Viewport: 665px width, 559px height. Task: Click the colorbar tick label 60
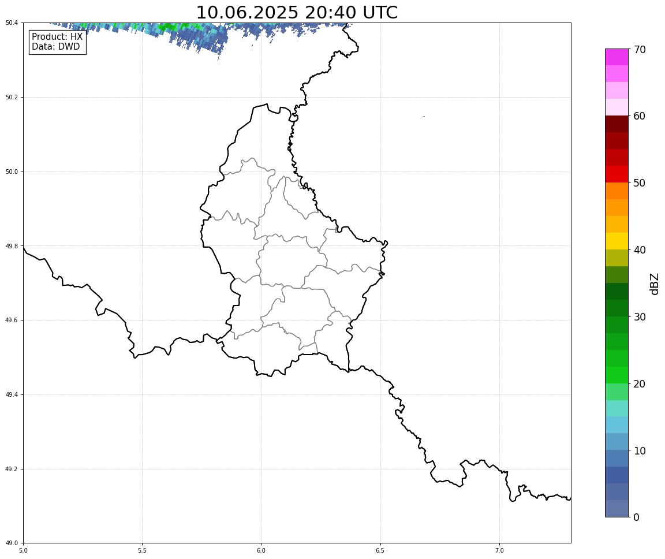[x=640, y=116]
